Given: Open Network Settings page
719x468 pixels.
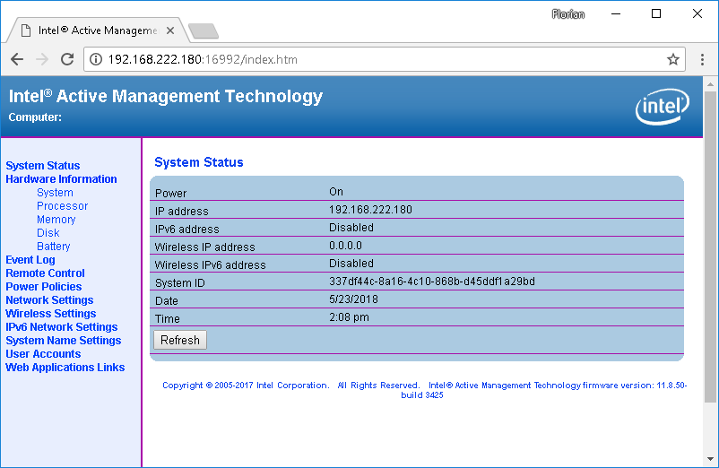Looking at the screenshot, I should click(49, 300).
